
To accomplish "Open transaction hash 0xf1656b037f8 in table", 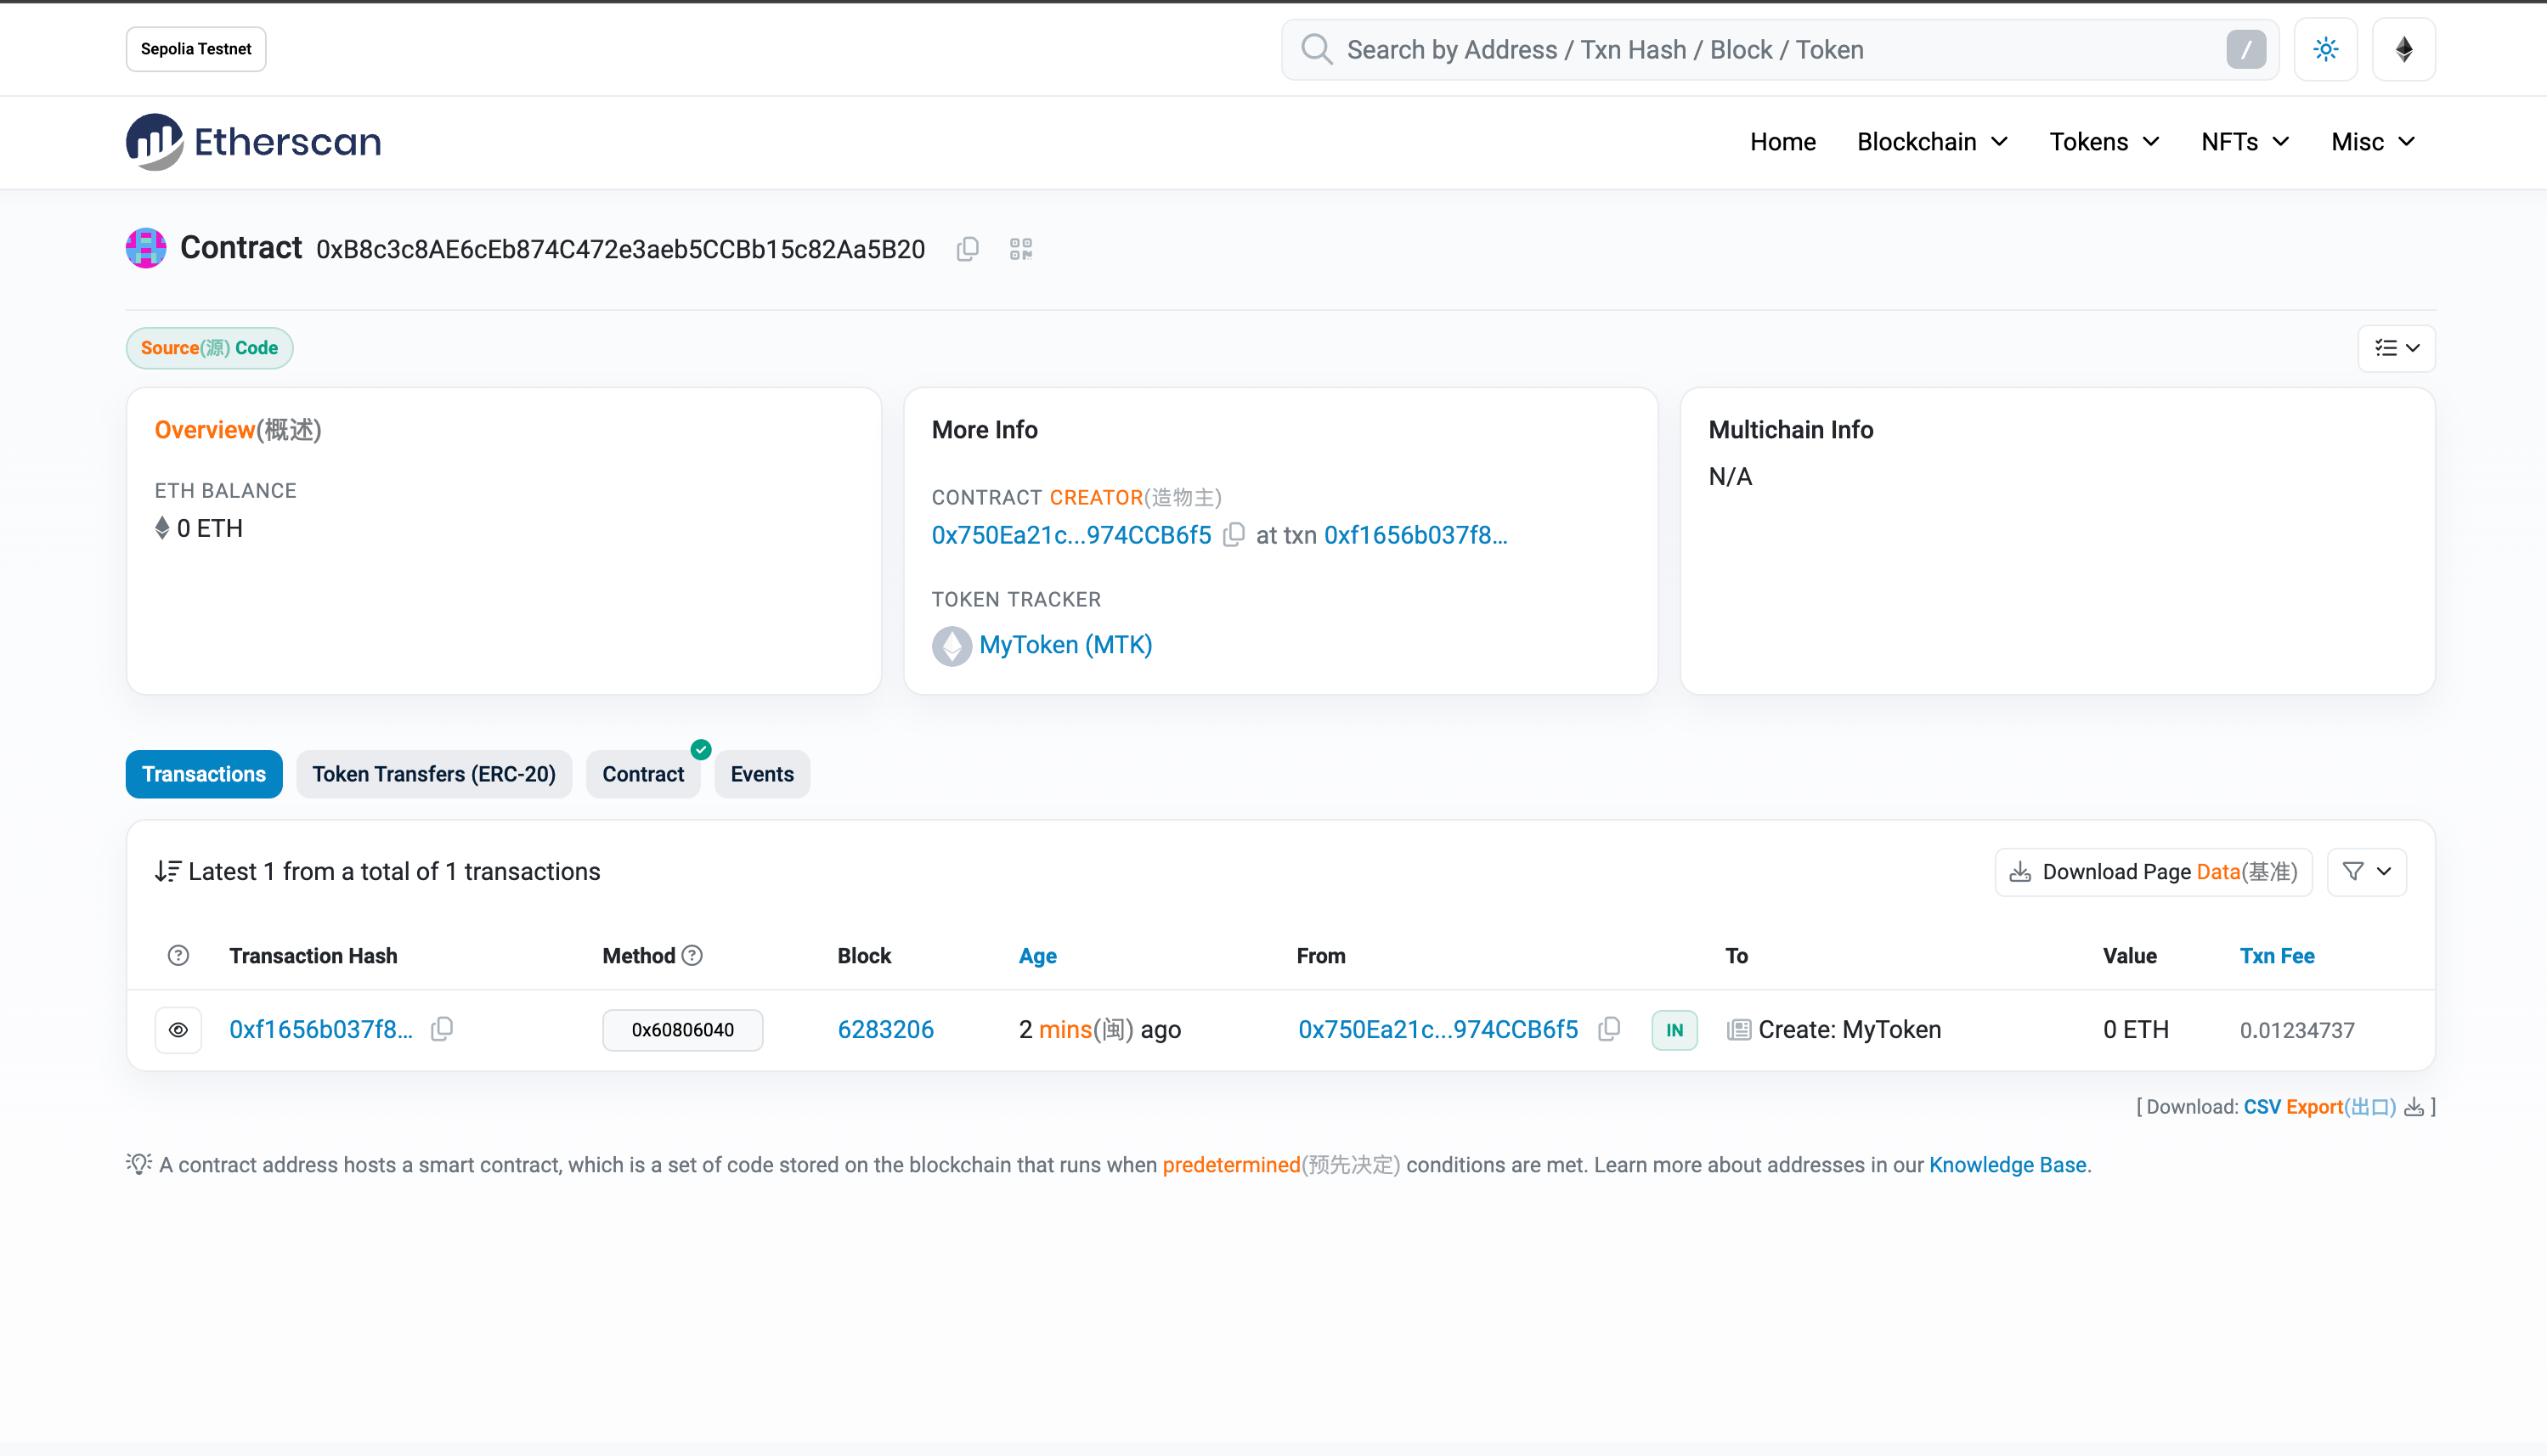I will (320, 1029).
